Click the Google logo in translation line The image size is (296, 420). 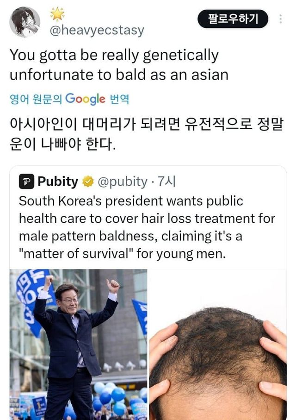86,99
